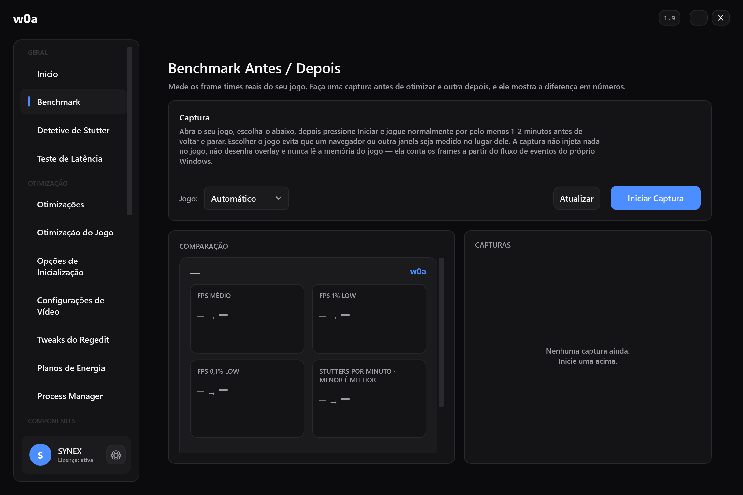Click the SYNEX account name
743x495 pixels.
click(x=70, y=451)
